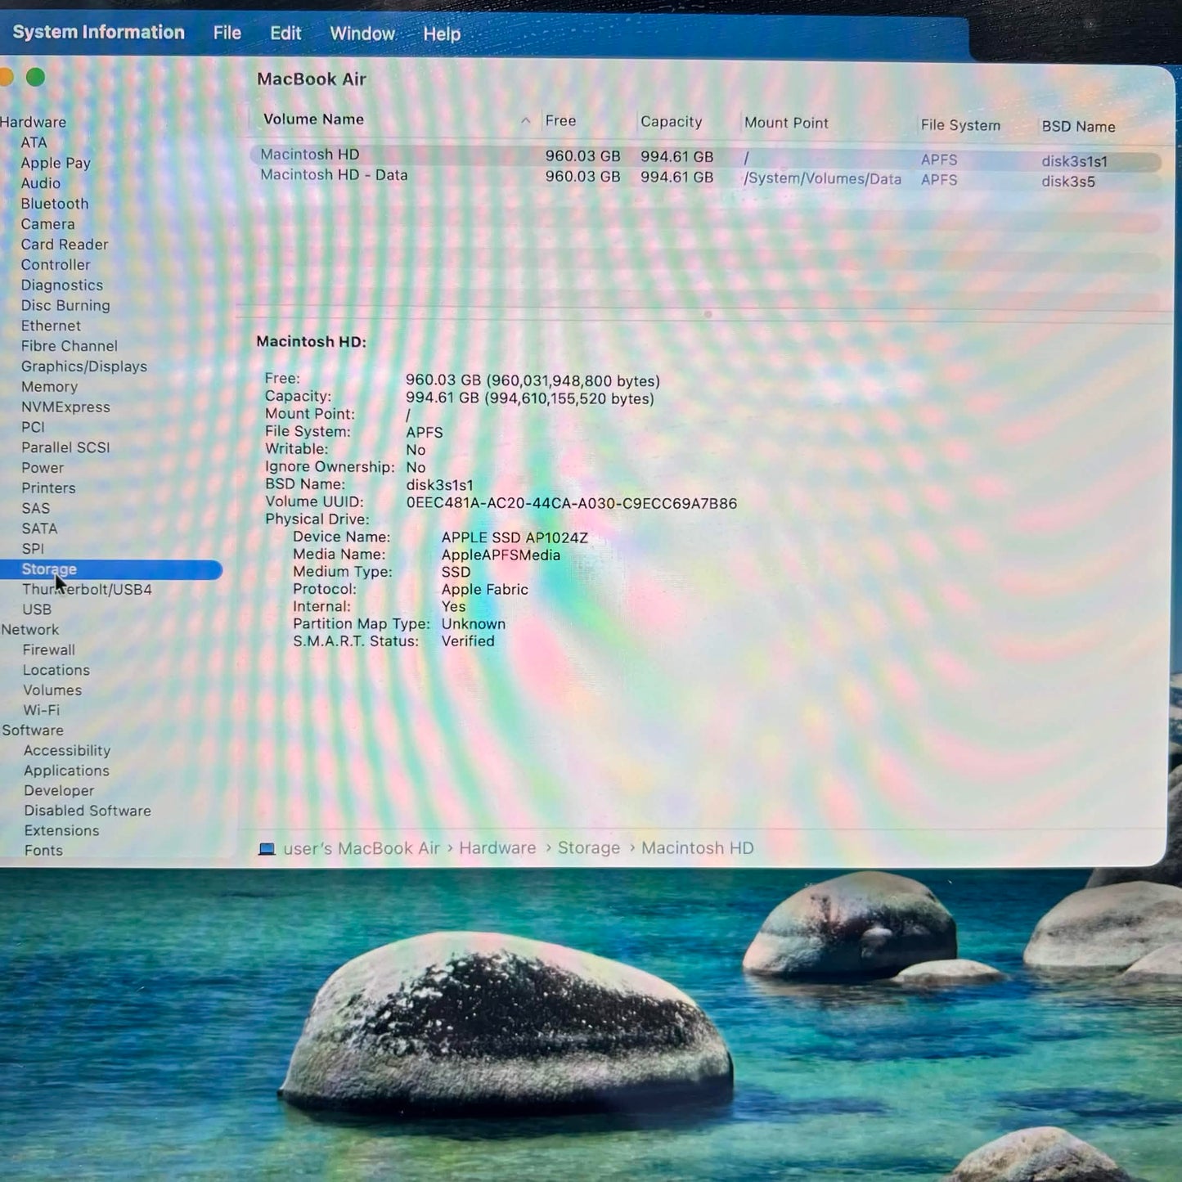Select the Software category in sidebar
Screen dimensions: 1182x1182
point(33,730)
